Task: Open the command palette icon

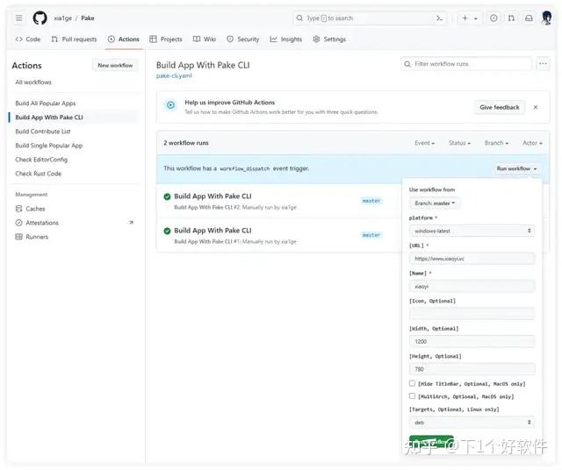Action: coord(439,18)
